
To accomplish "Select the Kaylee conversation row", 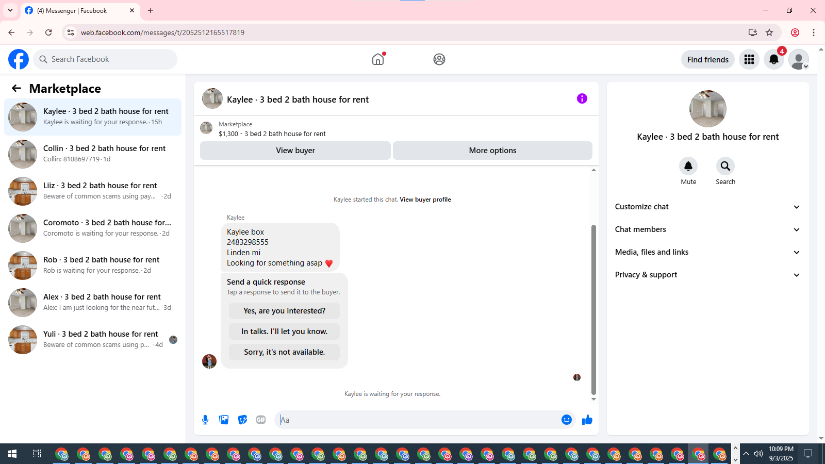I will pos(93,117).
